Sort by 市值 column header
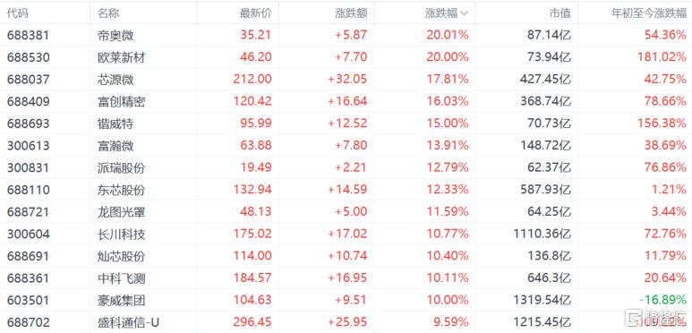Image resolution: width=692 pixels, height=333 pixels. click(560, 13)
